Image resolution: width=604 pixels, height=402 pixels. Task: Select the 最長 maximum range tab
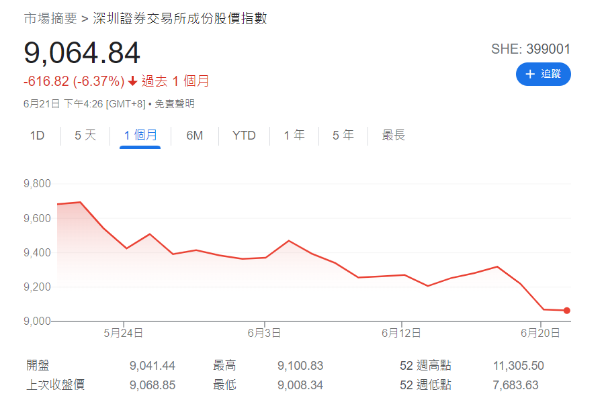pyautogui.click(x=394, y=136)
